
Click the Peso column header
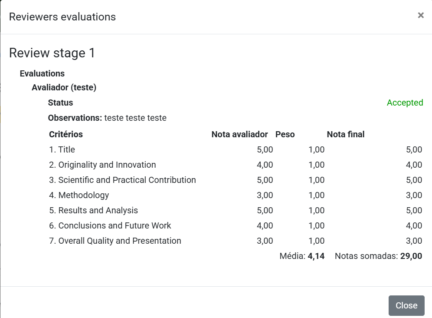click(285, 134)
